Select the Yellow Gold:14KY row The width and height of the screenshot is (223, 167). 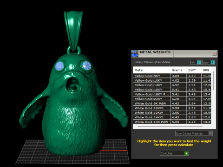pyautogui.click(x=172, y=85)
